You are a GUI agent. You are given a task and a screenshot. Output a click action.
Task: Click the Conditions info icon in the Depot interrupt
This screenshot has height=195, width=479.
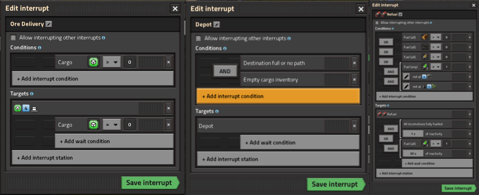coord(225,49)
